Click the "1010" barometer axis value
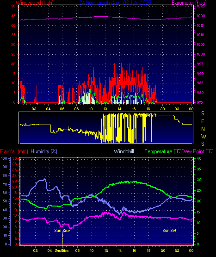The height and width of the screenshot is (257, 216). pyautogui.click(x=200, y=35)
